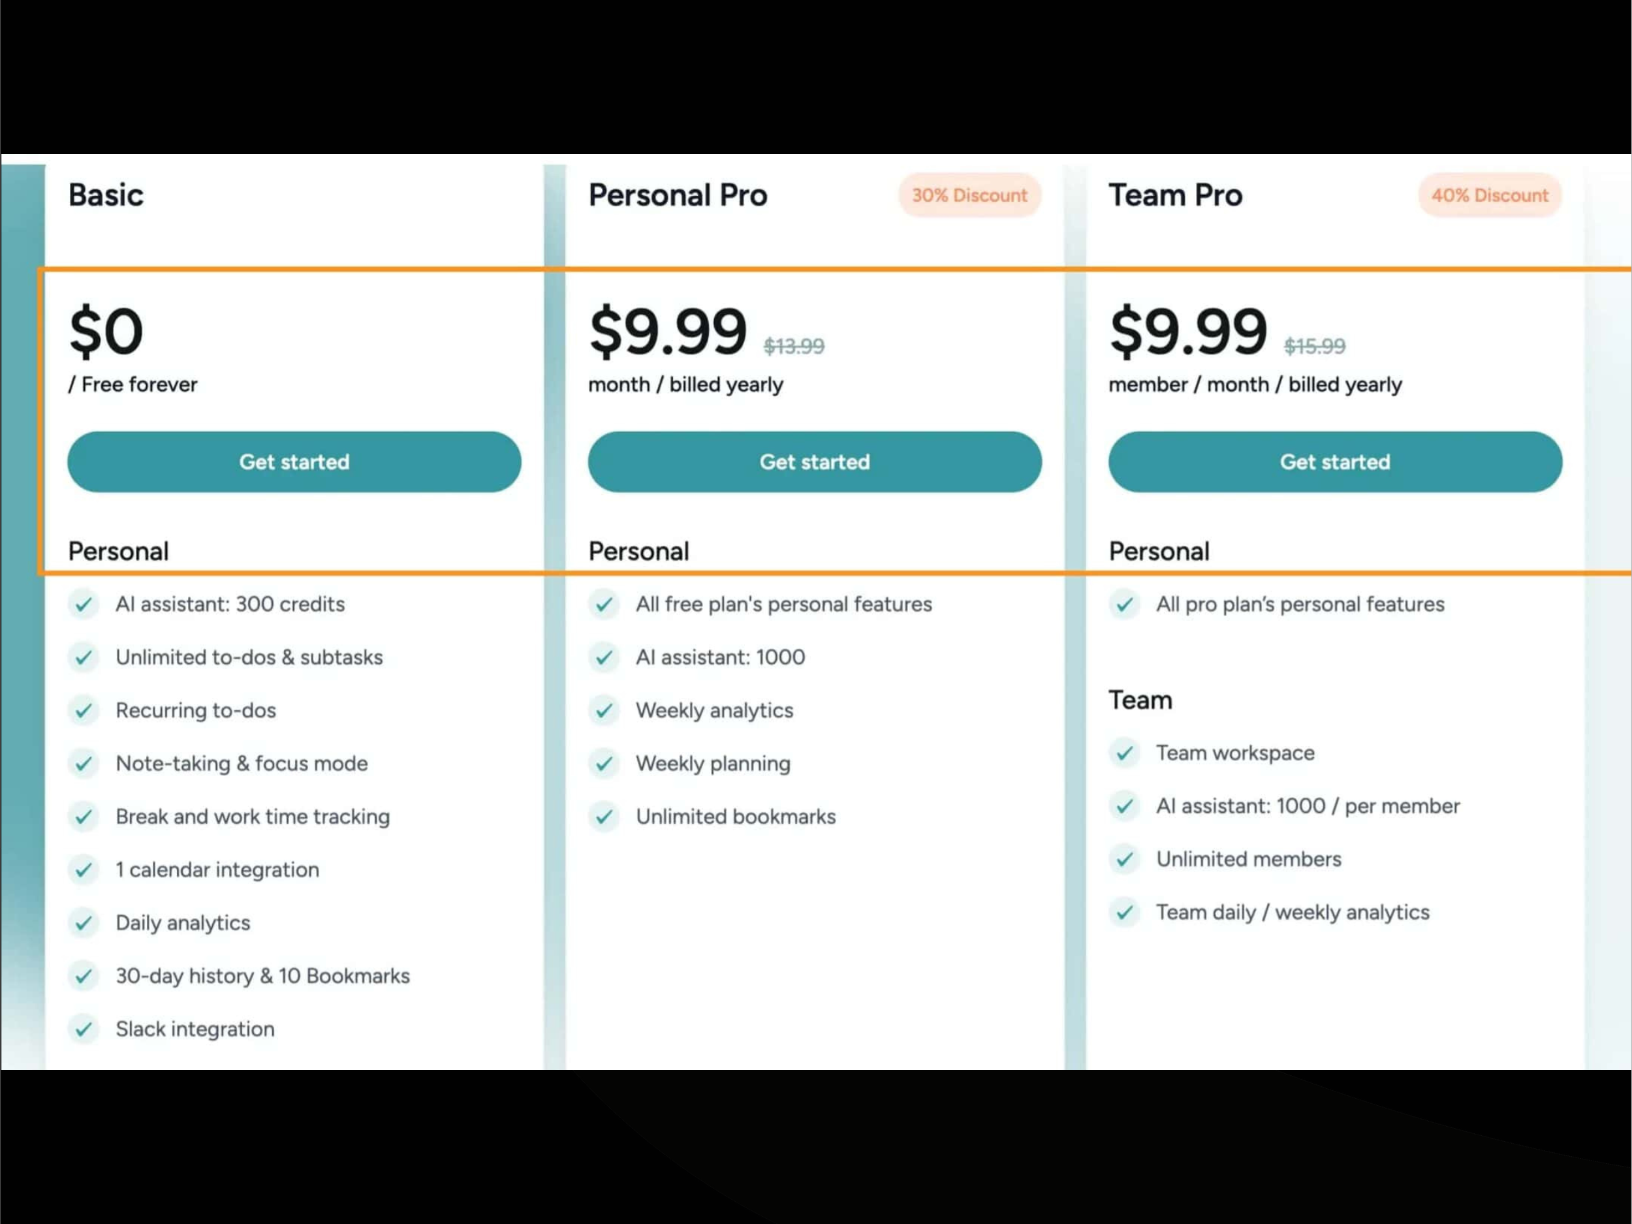Click checkmark next to Team workspace
Viewport: 1632px width, 1224px height.
click(x=1124, y=753)
